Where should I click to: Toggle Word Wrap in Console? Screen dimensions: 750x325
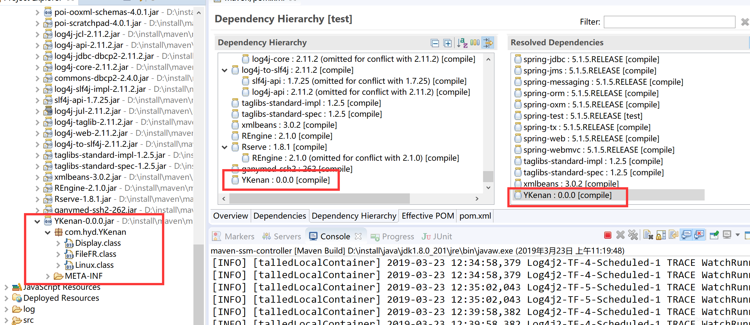coord(674,235)
